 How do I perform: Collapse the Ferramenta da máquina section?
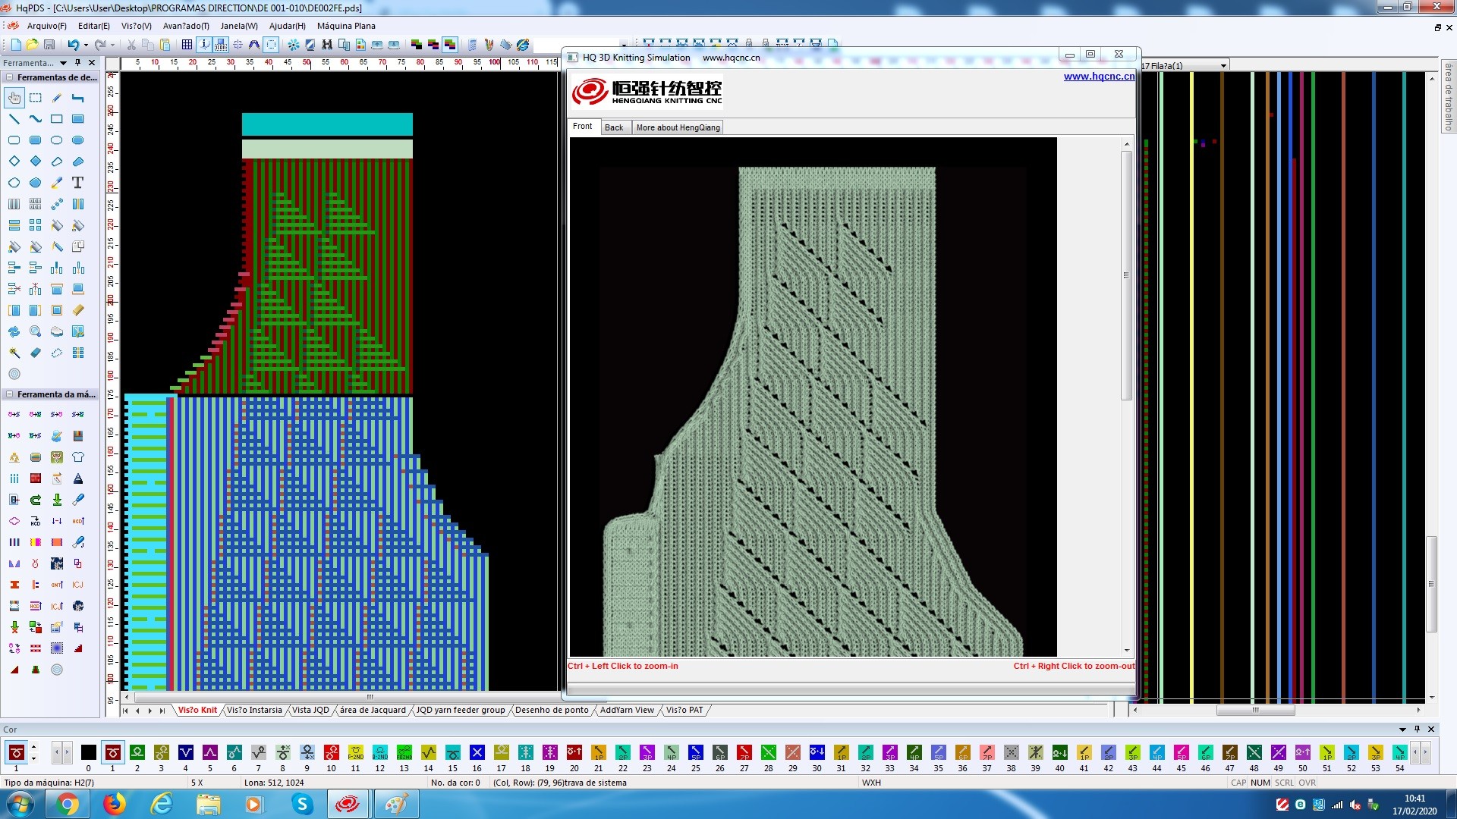9,394
